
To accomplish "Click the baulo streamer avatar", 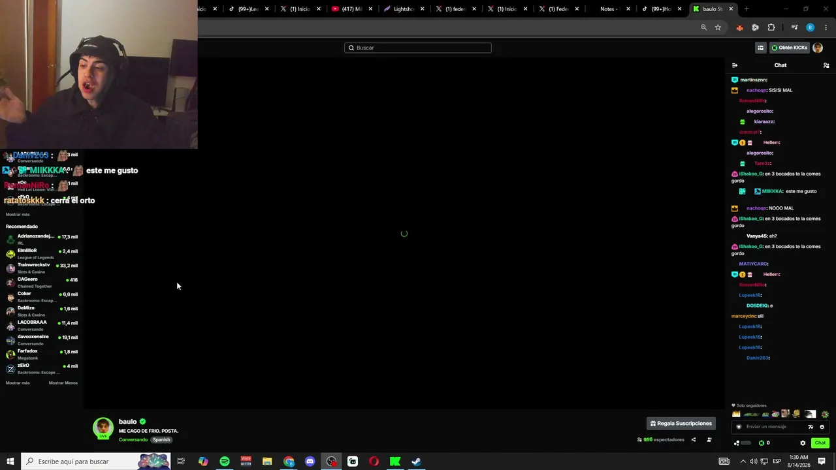I will 103,428.
